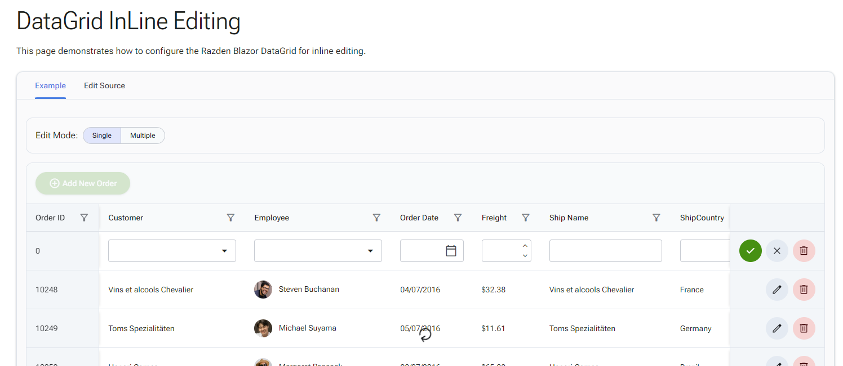Switch to the Edit Source tab

(x=104, y=85)
